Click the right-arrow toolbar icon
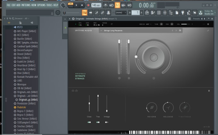Screen dimensions: 218x135 (x=90, y=13)
